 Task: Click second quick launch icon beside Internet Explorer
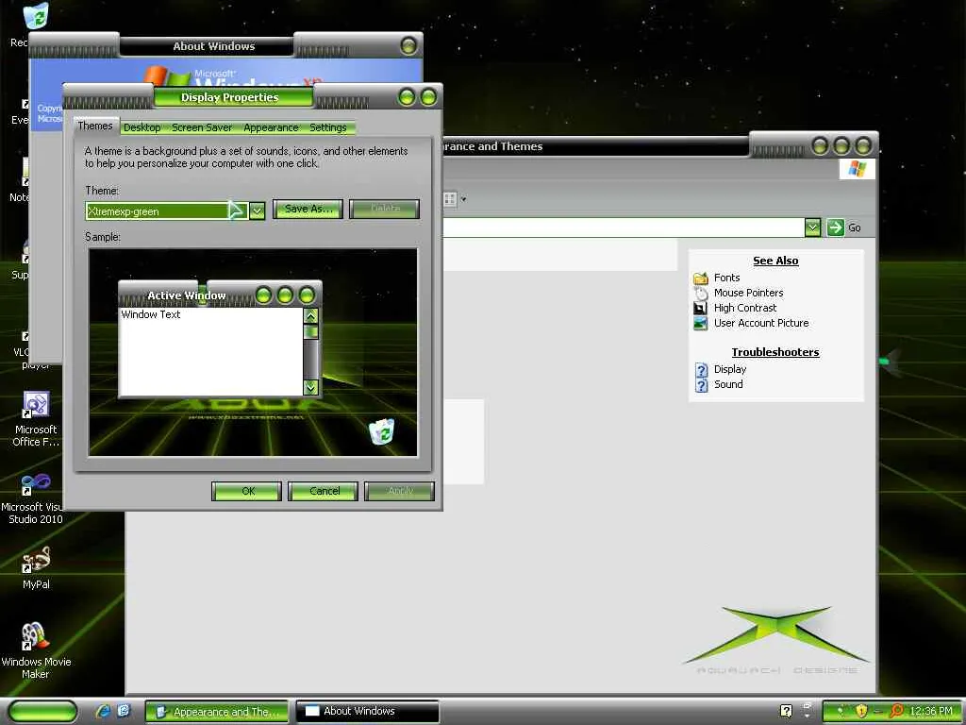[x=124, y=711]
